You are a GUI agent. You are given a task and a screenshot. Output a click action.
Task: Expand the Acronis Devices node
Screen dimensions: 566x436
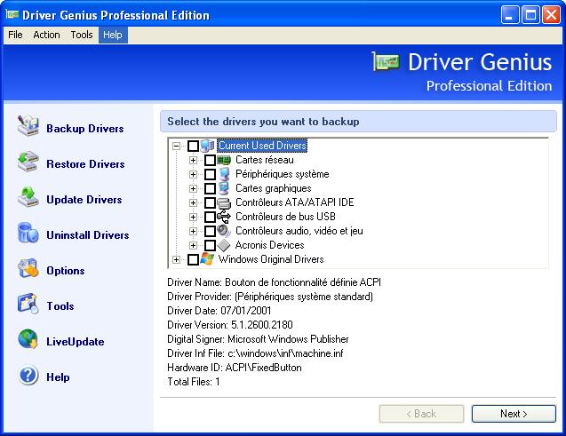[x=193, y=245]
